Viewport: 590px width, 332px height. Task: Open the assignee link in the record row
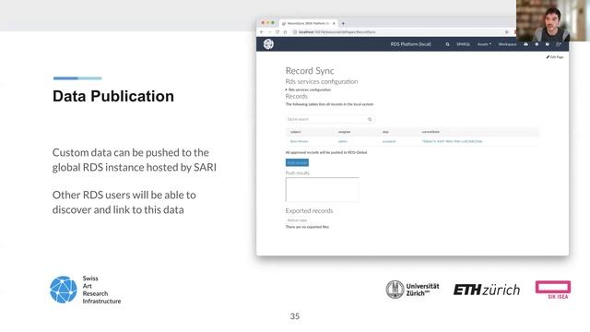point(342,141)
